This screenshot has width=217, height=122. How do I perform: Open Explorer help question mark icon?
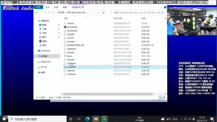pyautogui.click(x=165, y=7)
